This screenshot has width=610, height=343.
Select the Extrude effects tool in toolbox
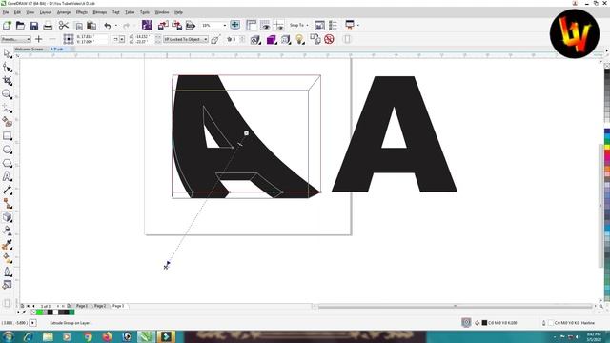7,217
